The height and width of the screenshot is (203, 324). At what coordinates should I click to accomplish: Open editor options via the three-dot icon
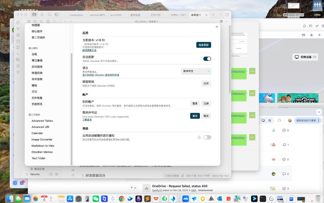coord(227,21)
